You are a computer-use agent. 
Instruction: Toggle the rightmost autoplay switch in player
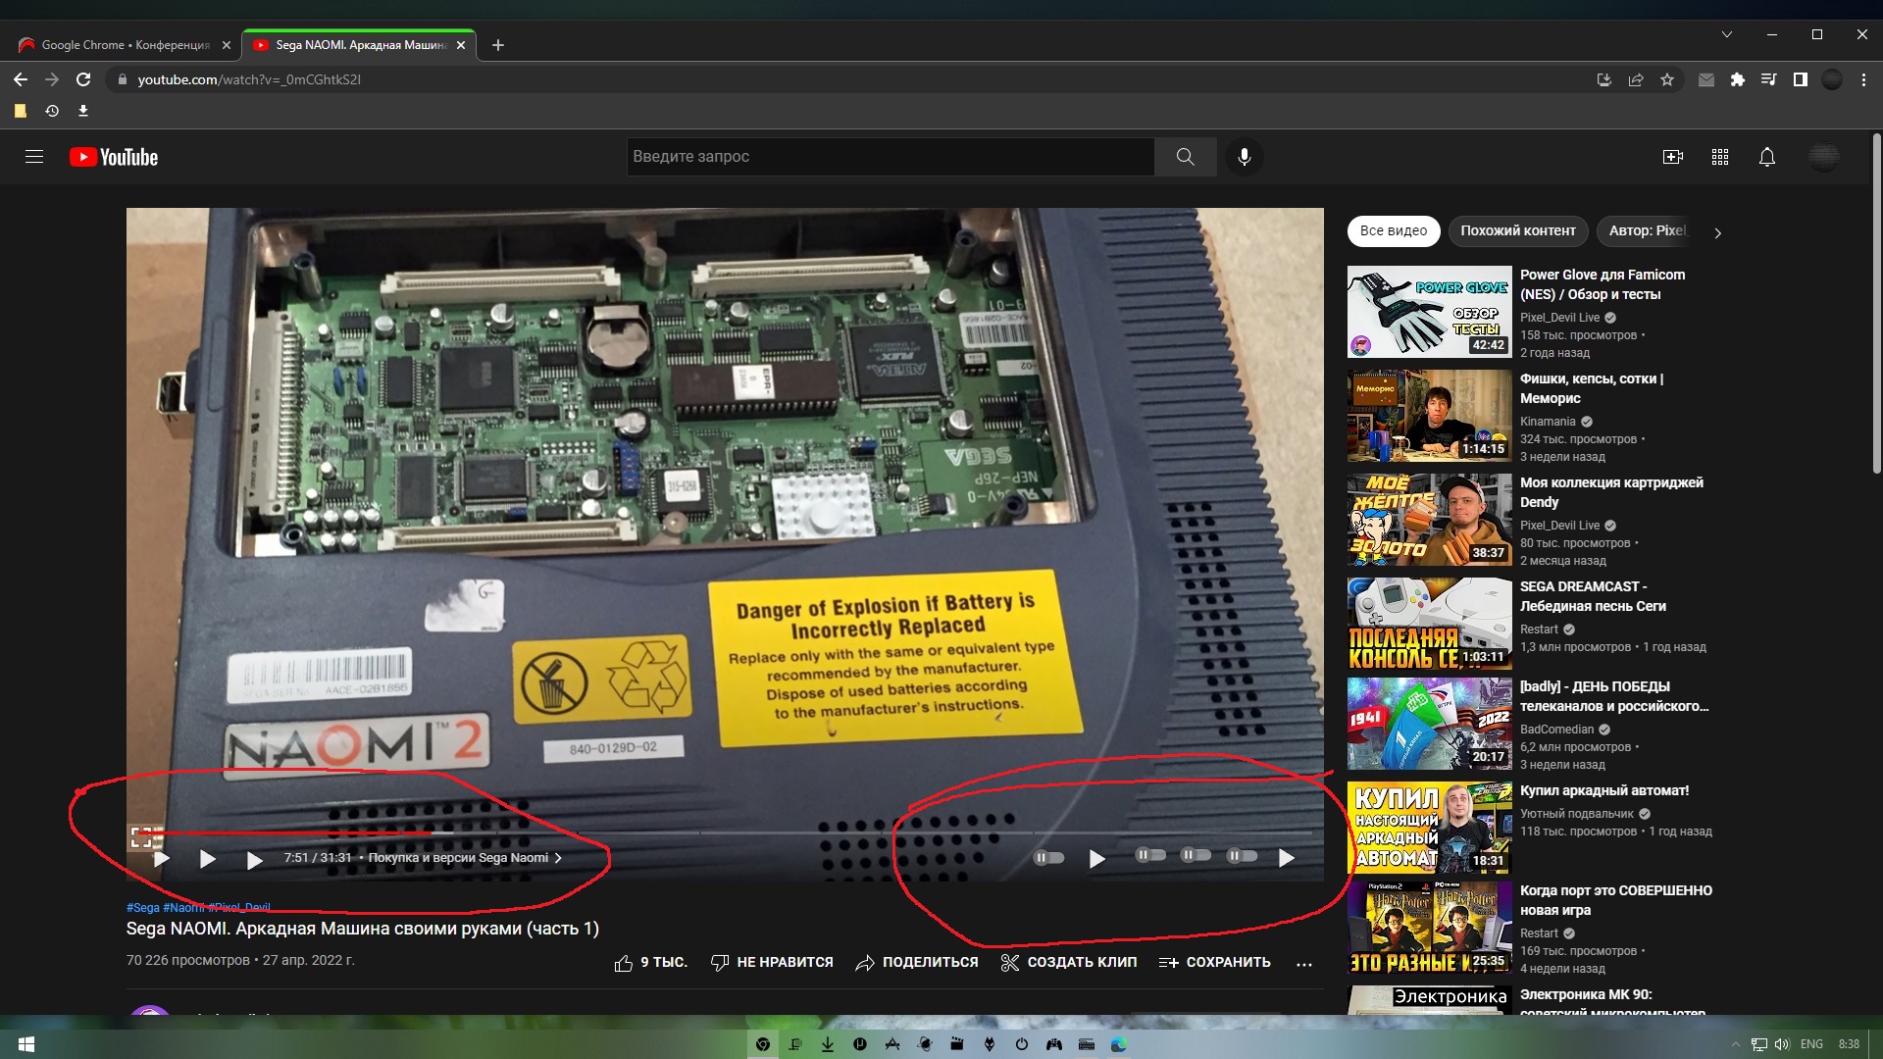point(1242,856)
